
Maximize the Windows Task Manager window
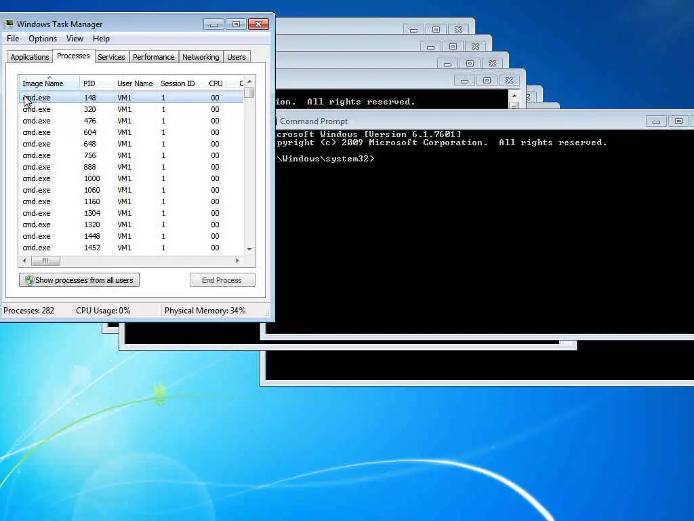236,24
